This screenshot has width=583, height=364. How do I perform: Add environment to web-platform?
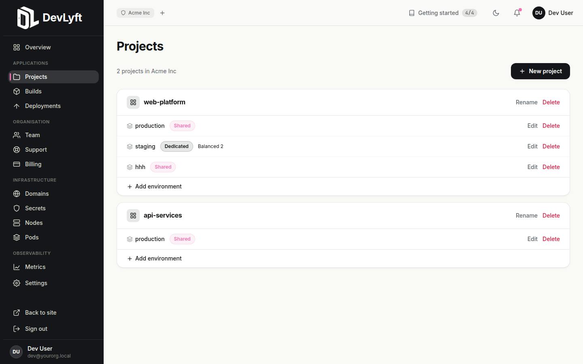154,186
